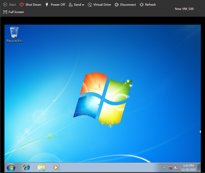Show hidden tray icons arrow
The image size is (205, 173).
pos(164,168)
